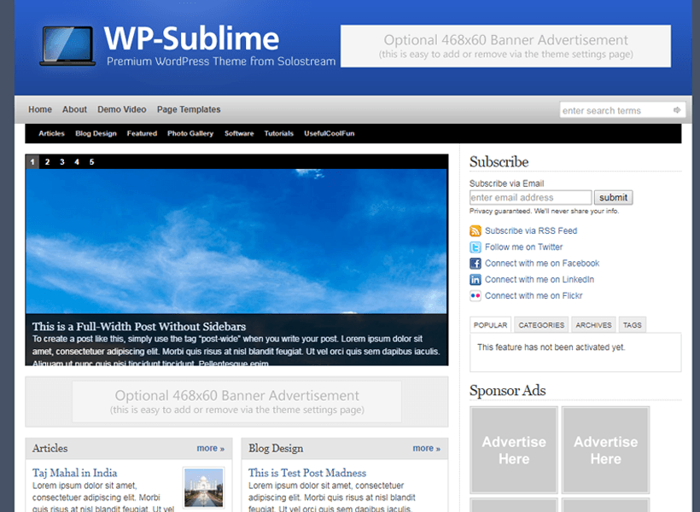Switch to the Categories tab
Viewport: 700px width, 512px height.
(541, 325)
